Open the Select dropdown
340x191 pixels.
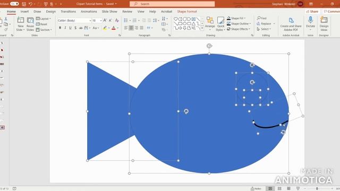point(263,29)
